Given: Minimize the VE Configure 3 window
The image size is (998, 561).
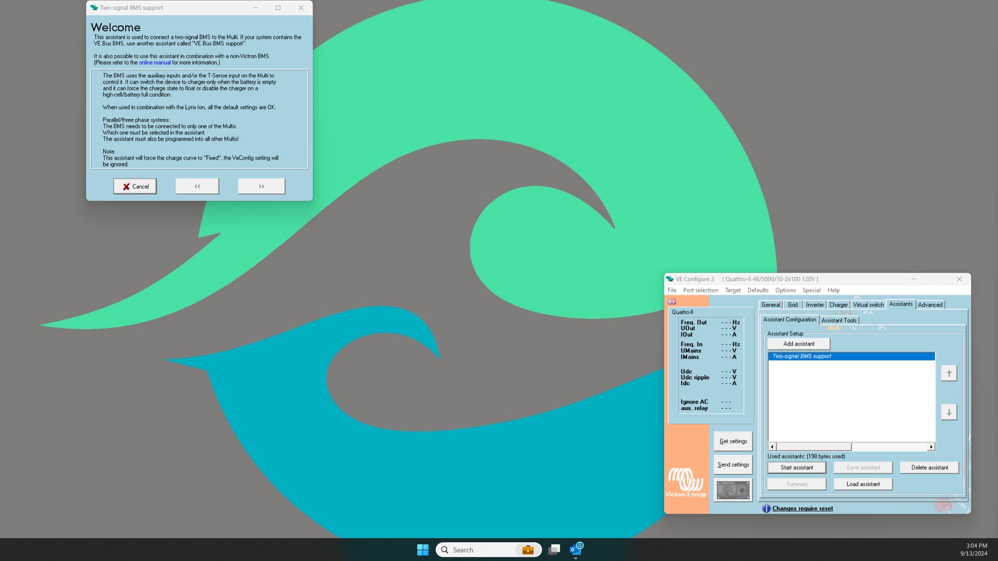Looking at the screenshot, I should (x=913, y=279).
